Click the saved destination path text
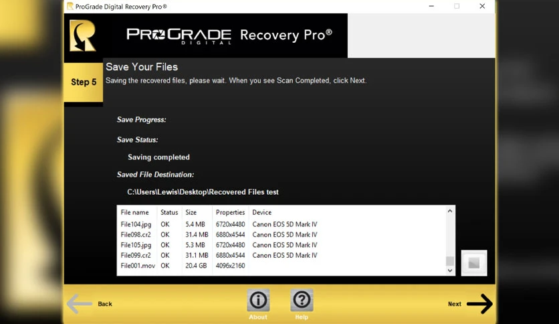The width and height of the screenshot is (559, 324). (203, 192)
